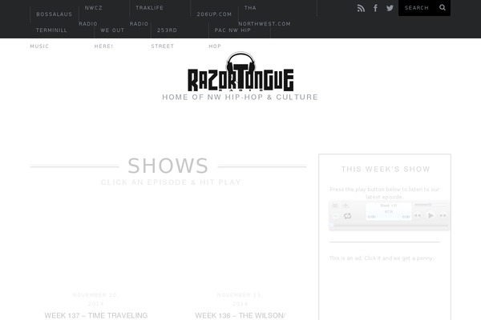Viewport: 481px width, 320px height.
Task: Skip to previous track in the player
Action: coord(418,215)
